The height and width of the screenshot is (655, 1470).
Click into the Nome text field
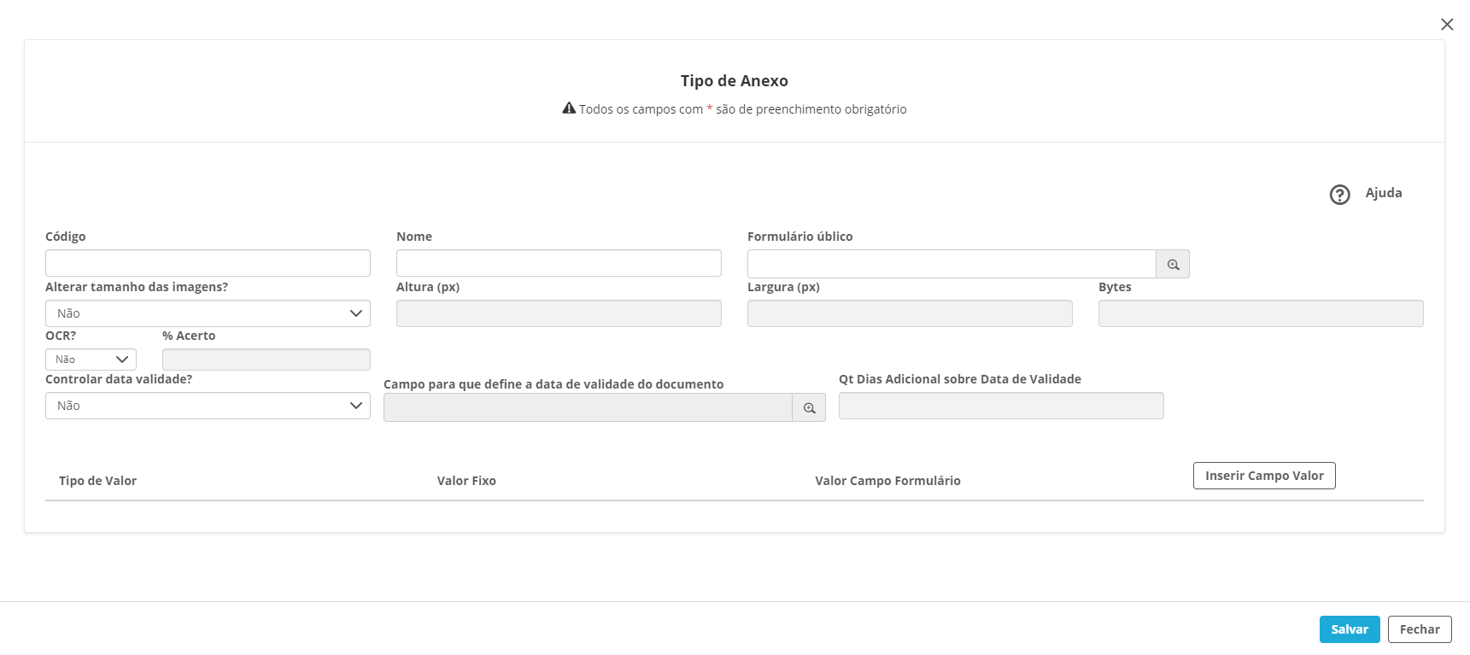coord(559,263)
